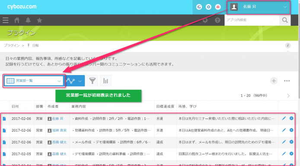Open the three-dots options menu
Viewport: 300px width, 166px height.
click(x=287, y=81)
